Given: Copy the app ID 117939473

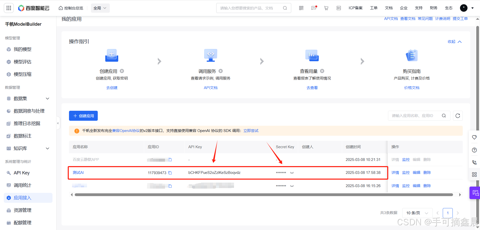Looking at the screenshot, I should tap(170, 173).
